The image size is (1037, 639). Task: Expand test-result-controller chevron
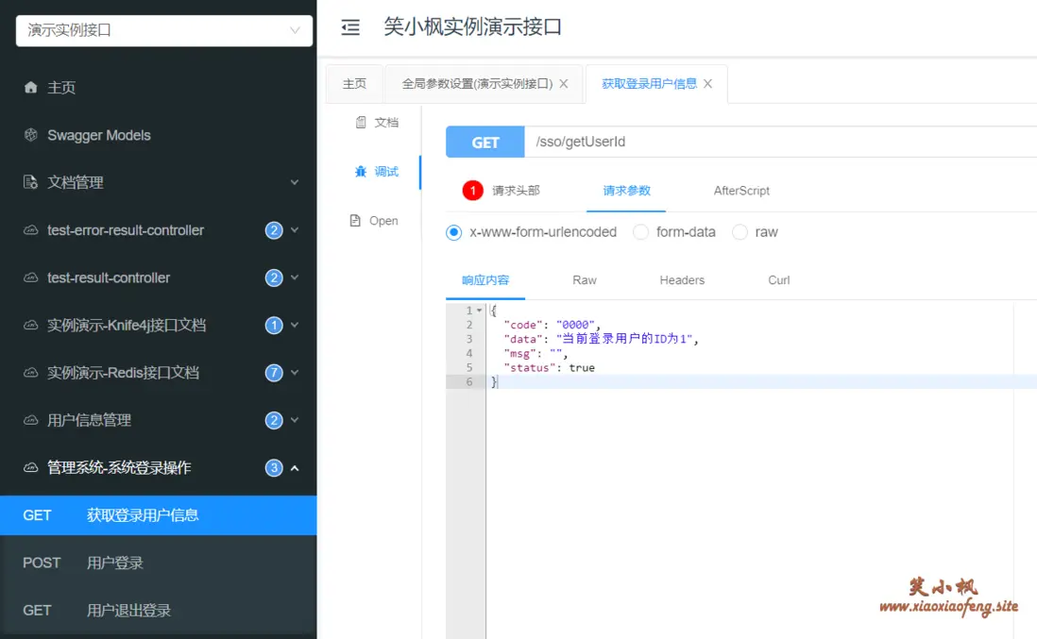pyautogui.click(x=295, y=277)
